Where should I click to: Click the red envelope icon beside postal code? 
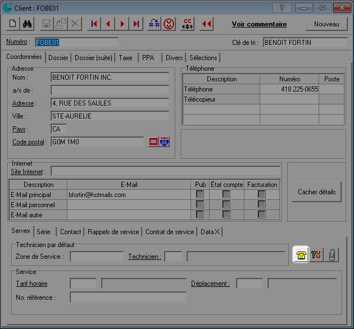click(x=153, y=142)
